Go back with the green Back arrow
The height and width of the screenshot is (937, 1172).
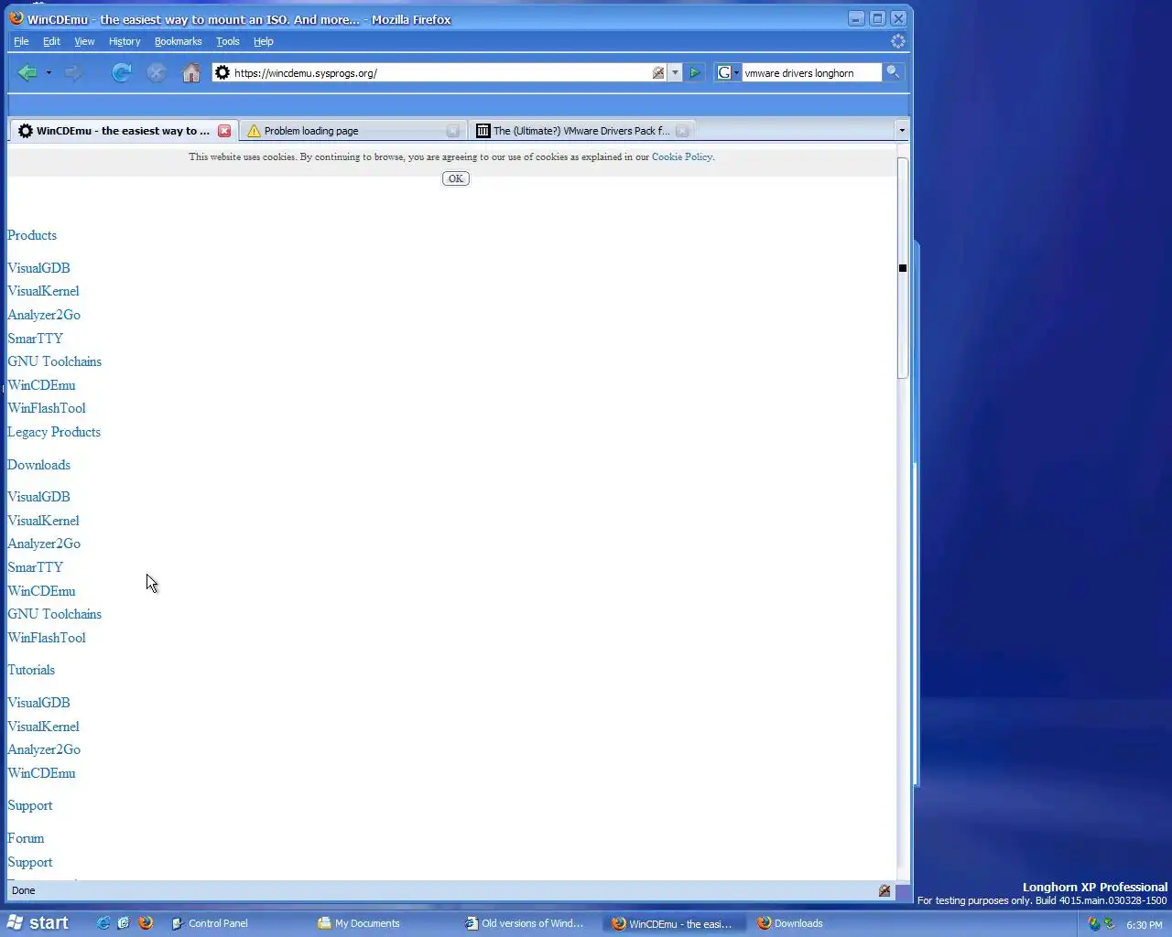click(27, 73)
